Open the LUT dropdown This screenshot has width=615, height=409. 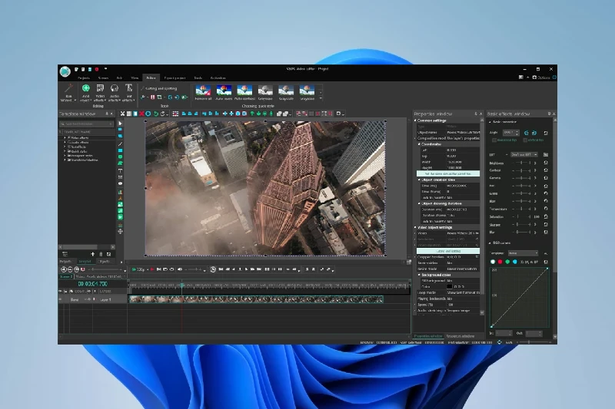coord(524,155)
